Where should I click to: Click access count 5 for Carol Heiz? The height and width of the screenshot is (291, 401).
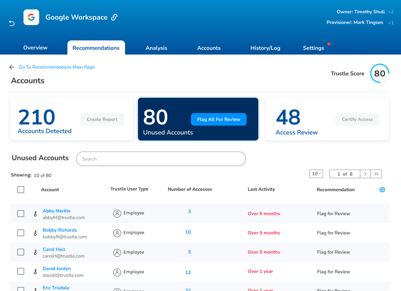tap(189, 252)
